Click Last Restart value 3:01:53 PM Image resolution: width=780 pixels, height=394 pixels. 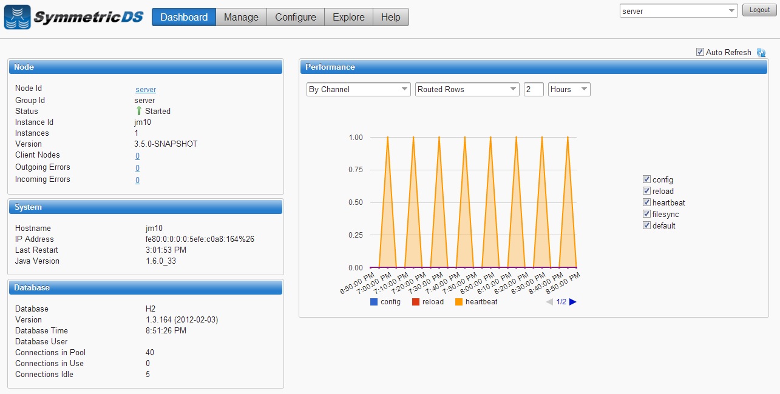pos(166,250)
